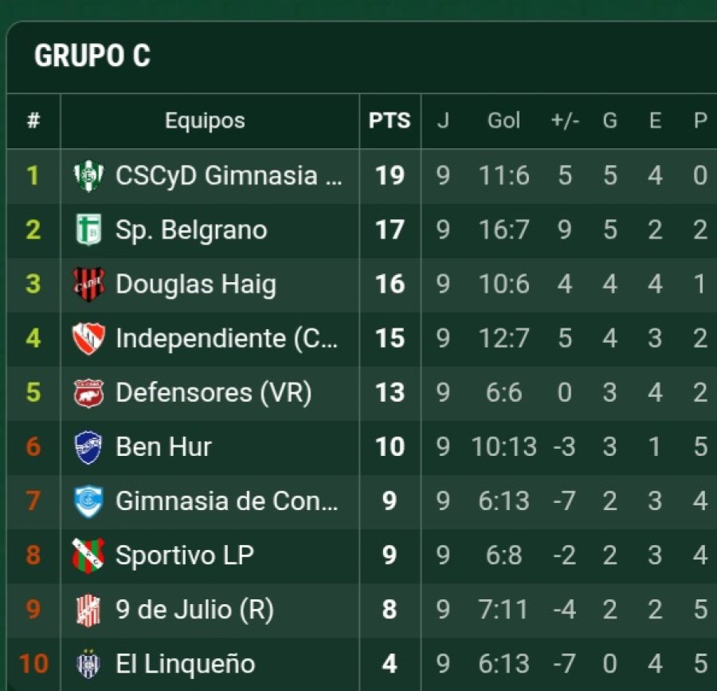Open the Douglas Haig team name
Screen dimensions: 717x691
[x=196, y=284]
